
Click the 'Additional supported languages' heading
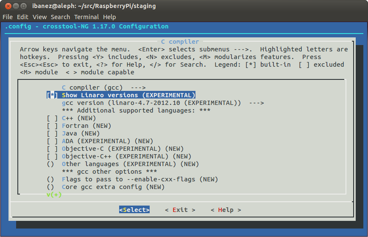136,110
